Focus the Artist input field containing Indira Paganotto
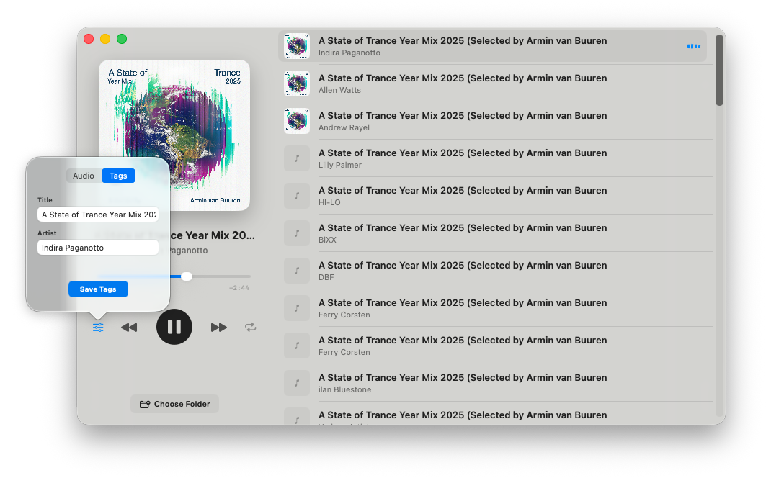Image resolution: width=766 pixels, height=478 pixels. (98, 248)
